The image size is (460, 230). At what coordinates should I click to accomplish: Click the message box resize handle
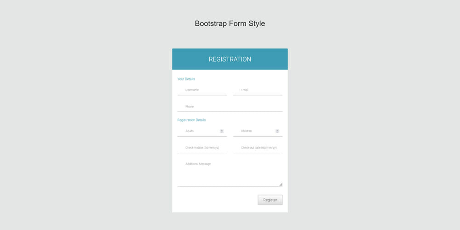coord(281,184)
